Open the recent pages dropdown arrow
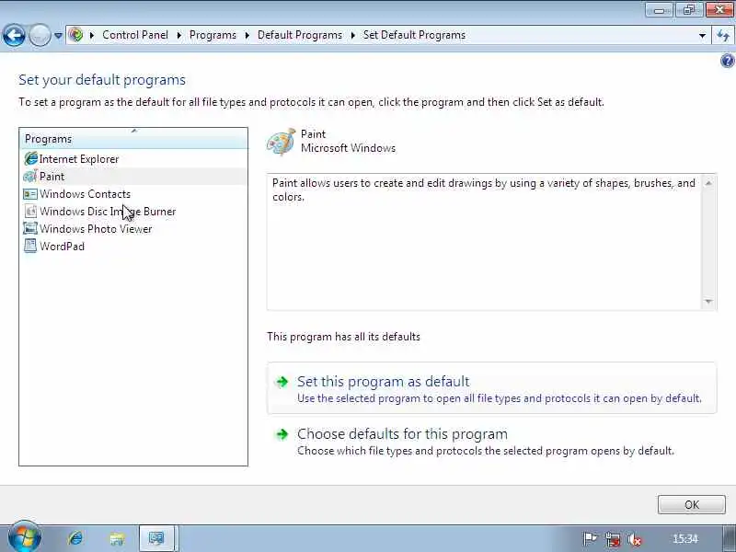Image resolution: width=736 pixels, height=552 pixels. tap(58, 36)
